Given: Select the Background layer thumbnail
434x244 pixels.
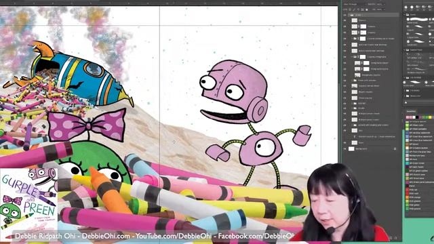Looking at the screenshot, I should click(351, 149).
